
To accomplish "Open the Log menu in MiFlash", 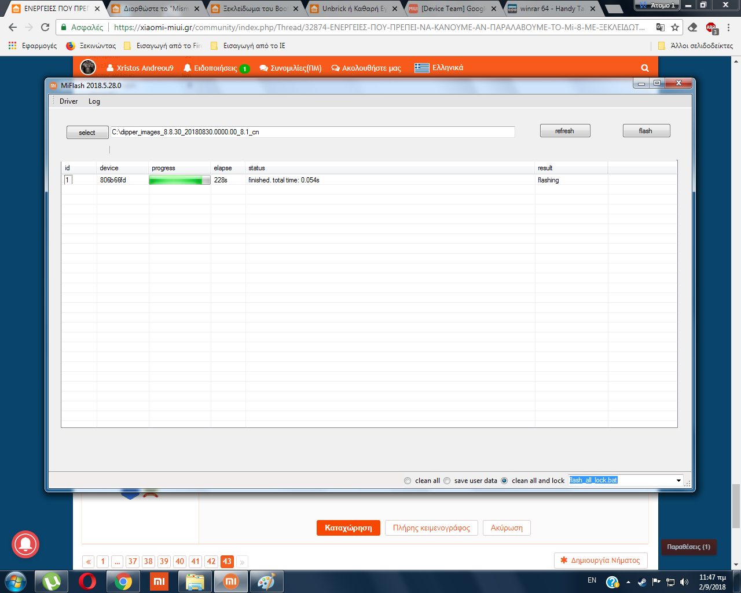I will point(94,101).
